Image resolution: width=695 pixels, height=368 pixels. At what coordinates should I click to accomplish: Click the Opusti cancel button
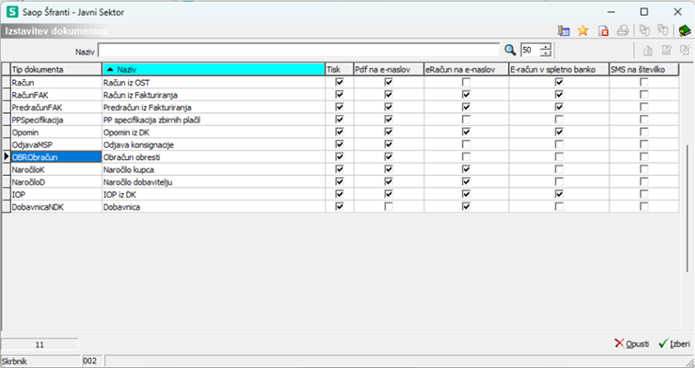(631, 344)
